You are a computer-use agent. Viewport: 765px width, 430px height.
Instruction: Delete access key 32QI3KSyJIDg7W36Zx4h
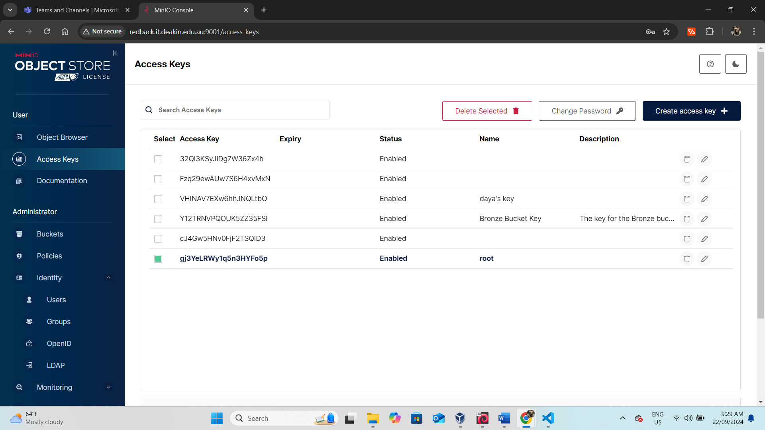(687, 159)
